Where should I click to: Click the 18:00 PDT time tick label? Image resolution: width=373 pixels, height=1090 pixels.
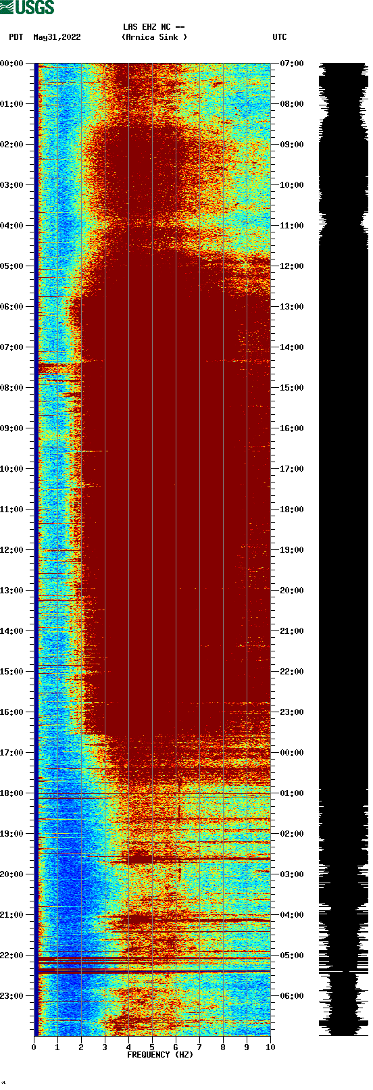pyautogui.click(x=11, y=793)
